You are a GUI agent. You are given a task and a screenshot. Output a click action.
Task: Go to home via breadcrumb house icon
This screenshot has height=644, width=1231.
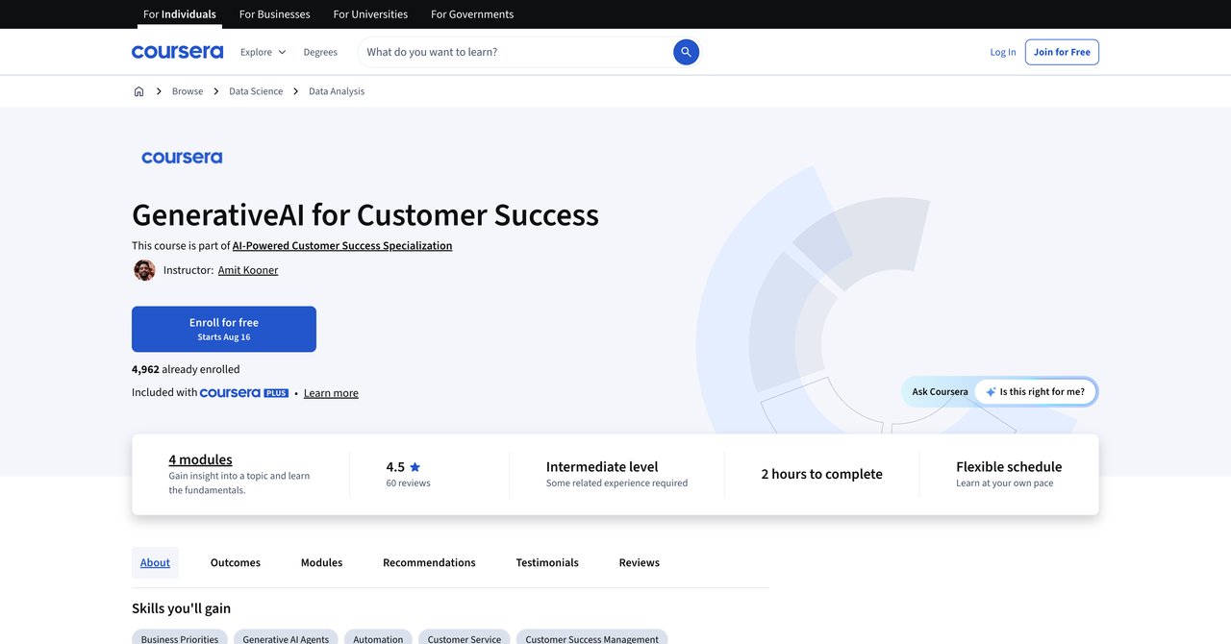point(138,91)
